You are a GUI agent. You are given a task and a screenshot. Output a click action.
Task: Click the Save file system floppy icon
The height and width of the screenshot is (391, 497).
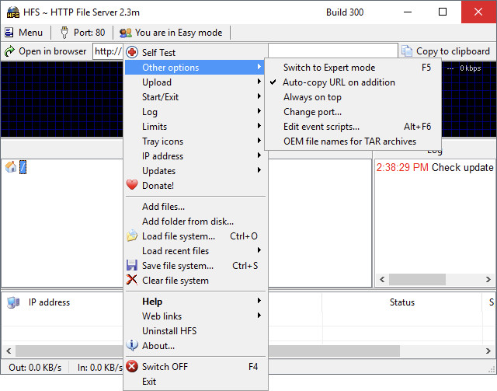point(132,266)
